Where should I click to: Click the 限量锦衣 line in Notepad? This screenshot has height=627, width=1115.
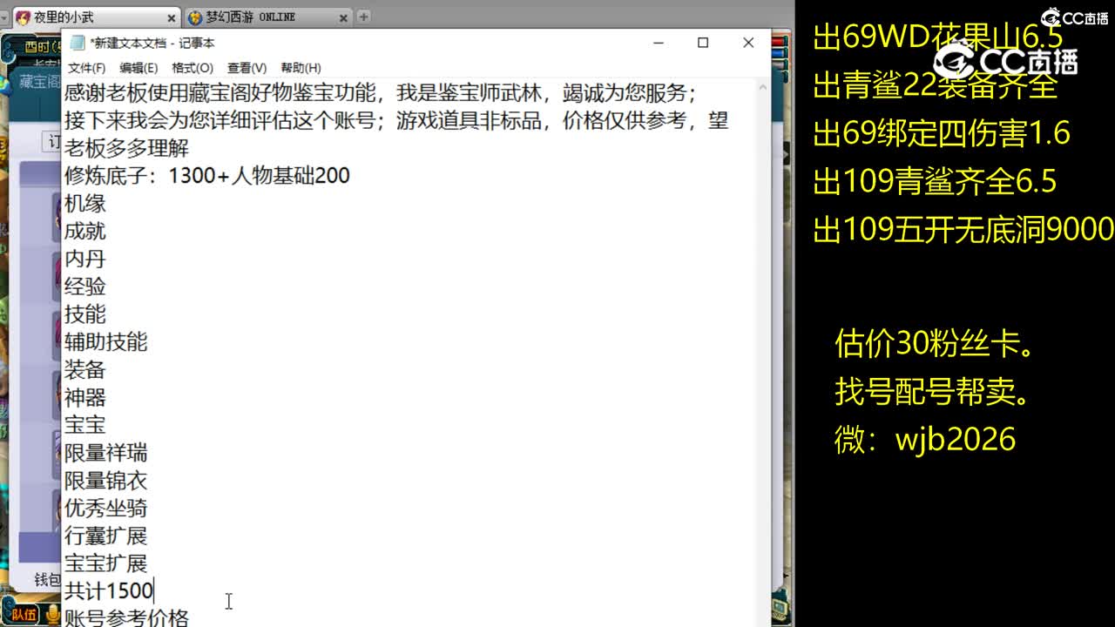[106, 481]
